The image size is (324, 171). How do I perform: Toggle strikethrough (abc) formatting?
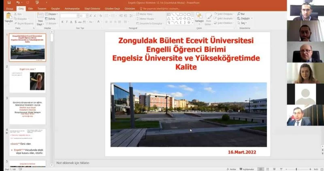pyautogui.click(x=80, y=22)
